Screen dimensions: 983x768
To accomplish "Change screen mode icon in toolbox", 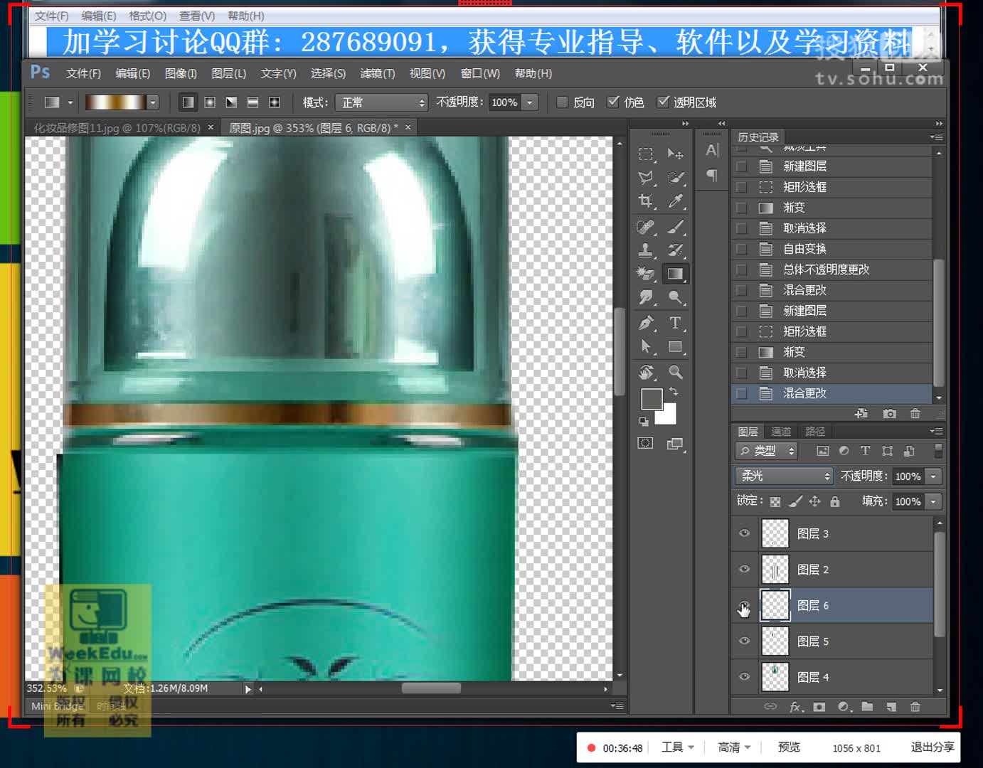I will point(675,444).
